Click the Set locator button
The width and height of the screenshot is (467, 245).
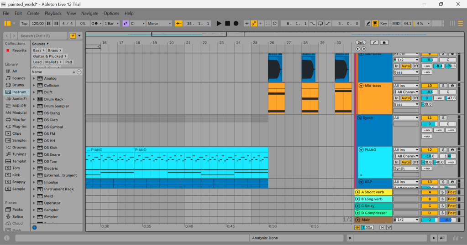tap(361, 42)
